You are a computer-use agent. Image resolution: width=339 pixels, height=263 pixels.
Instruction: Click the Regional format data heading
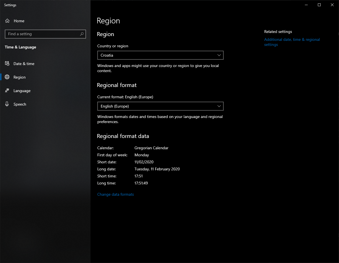click(123, 136)
